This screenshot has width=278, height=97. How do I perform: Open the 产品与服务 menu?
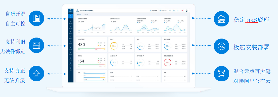click(153, 11)
